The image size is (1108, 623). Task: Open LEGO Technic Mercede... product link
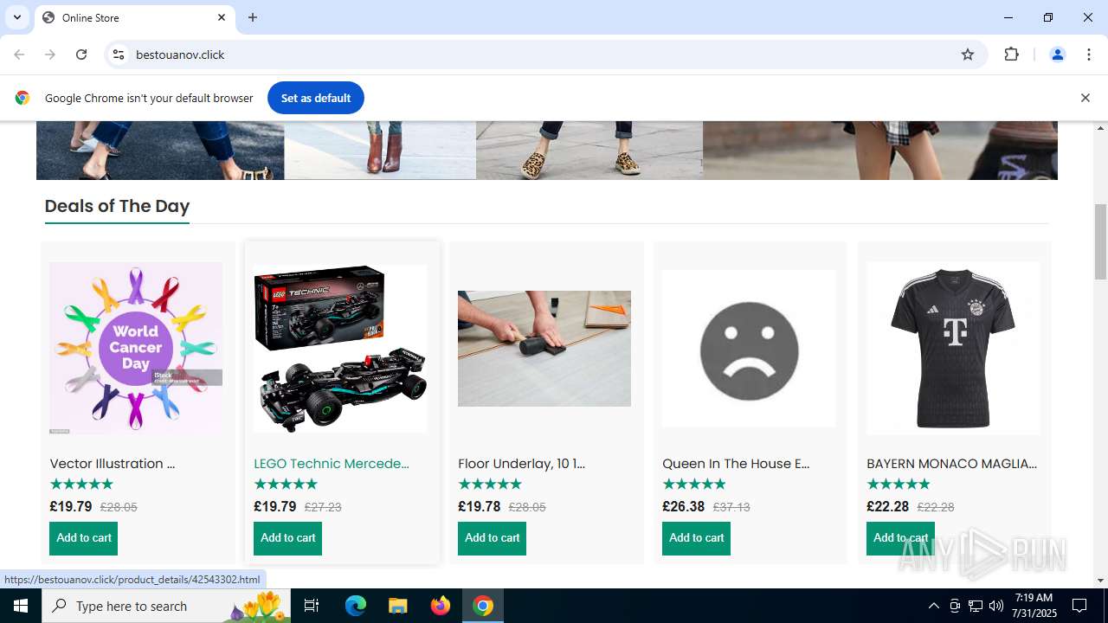coord(332,464)
